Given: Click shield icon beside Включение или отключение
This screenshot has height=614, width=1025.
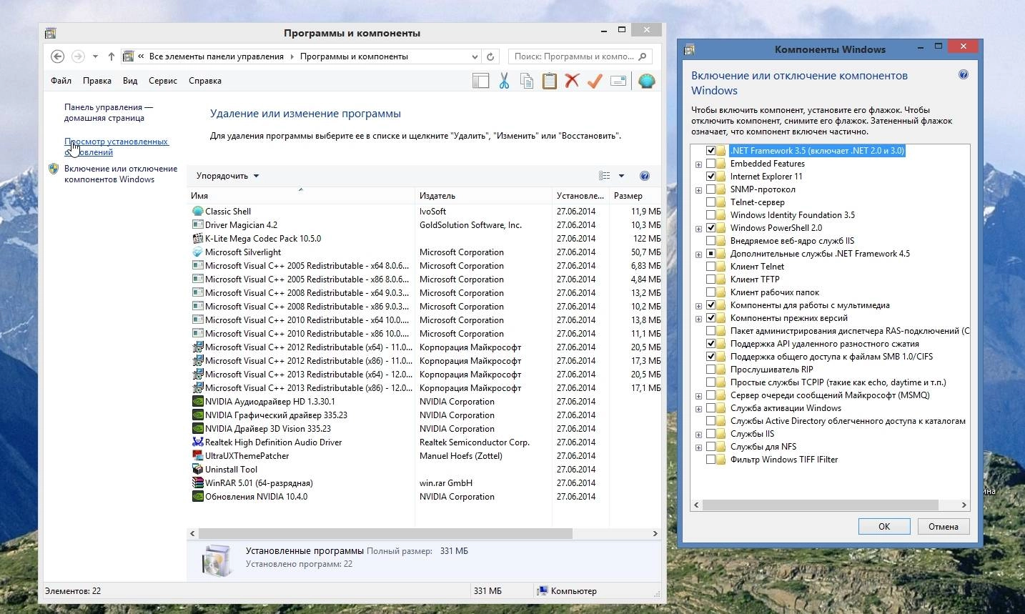Looking at the screenshot, I should [54, 169].
